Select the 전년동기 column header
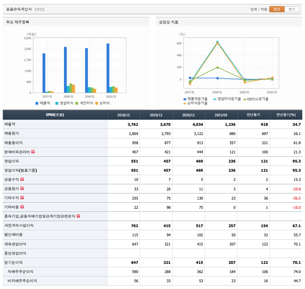Screen dimensions: 305x289 click(254, 115)
